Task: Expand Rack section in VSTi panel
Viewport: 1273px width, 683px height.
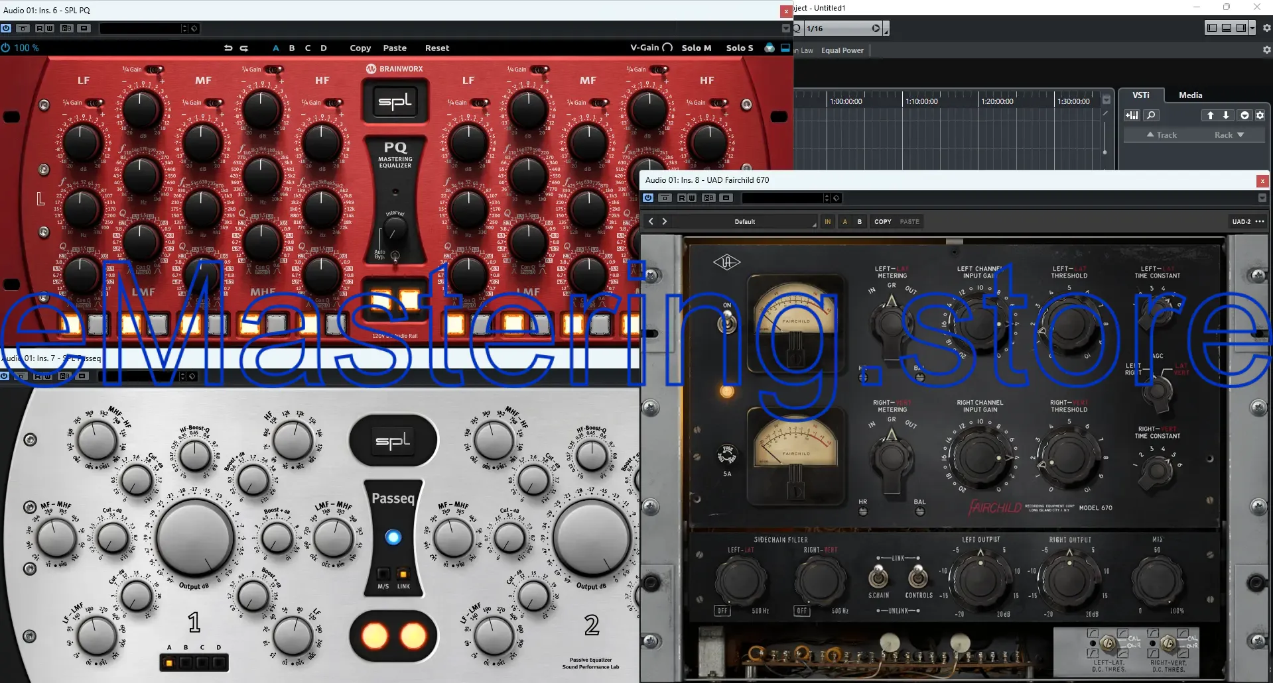Action: [x=1229, y=134]
